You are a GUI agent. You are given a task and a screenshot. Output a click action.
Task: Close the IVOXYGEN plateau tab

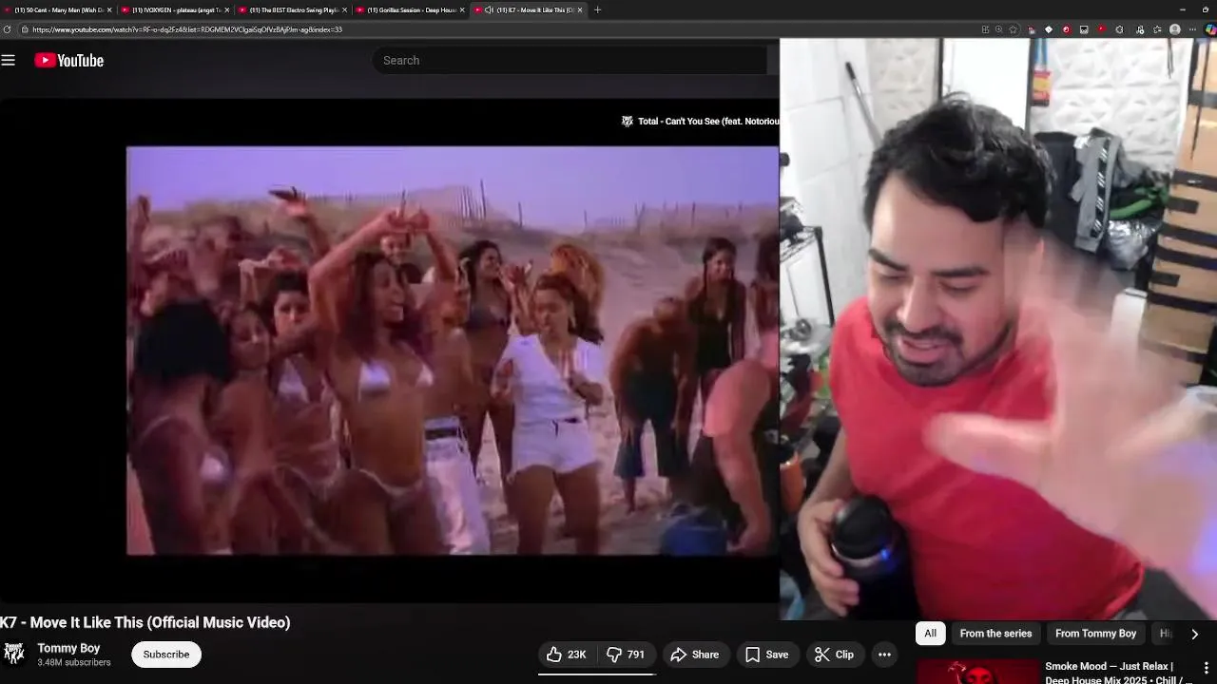(226, 9)
